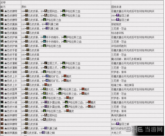Click the 晨光石 icon in the 2★恐皮面具 row
The height and width of the screenshot is (136, 165).
point(44,93)
